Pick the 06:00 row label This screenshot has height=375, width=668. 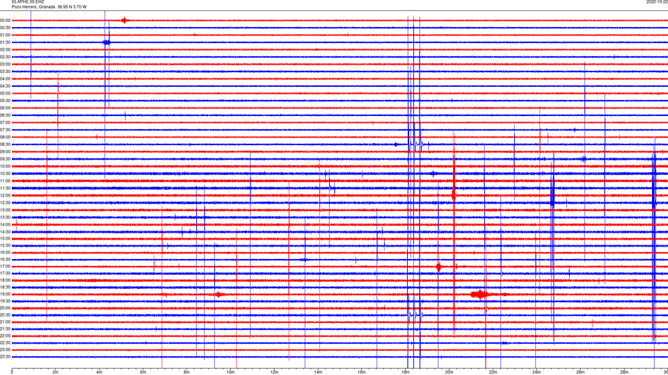6,108
